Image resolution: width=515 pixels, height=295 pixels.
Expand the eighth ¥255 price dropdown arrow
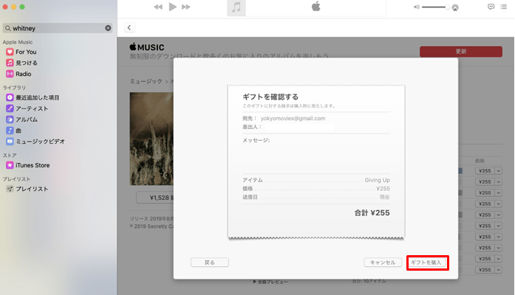498,248
